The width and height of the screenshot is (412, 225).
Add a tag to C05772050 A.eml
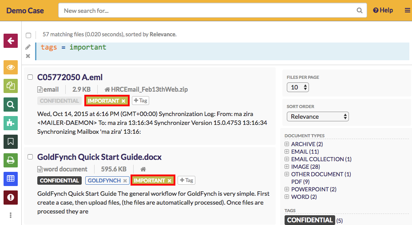pyautogui.click(x=140, y=101)
